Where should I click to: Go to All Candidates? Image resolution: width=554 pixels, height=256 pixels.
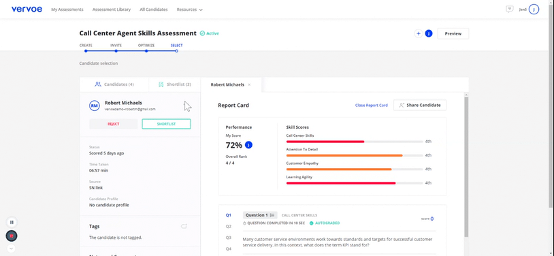(154, 10)
